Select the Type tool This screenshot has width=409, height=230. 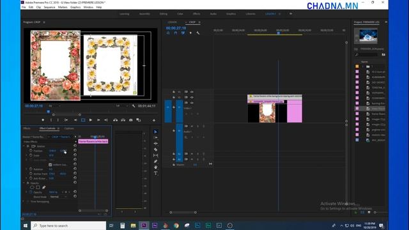click(156, 173)
